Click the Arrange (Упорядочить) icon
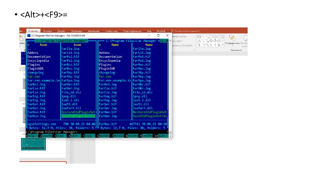This screenshot has width=316, height=177. pos(232,38)
